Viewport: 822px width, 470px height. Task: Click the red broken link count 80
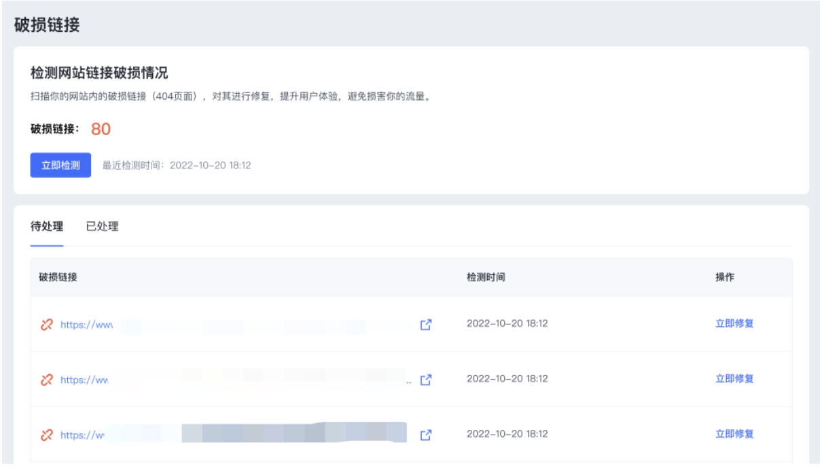[x=101, y=129]
